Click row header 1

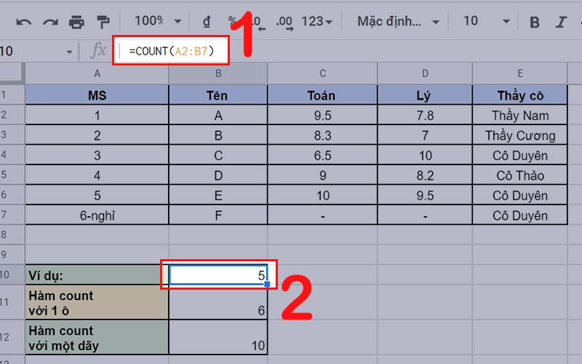(x=12, y=95)
